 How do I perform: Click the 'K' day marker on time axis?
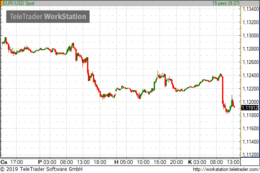(190, 162)
